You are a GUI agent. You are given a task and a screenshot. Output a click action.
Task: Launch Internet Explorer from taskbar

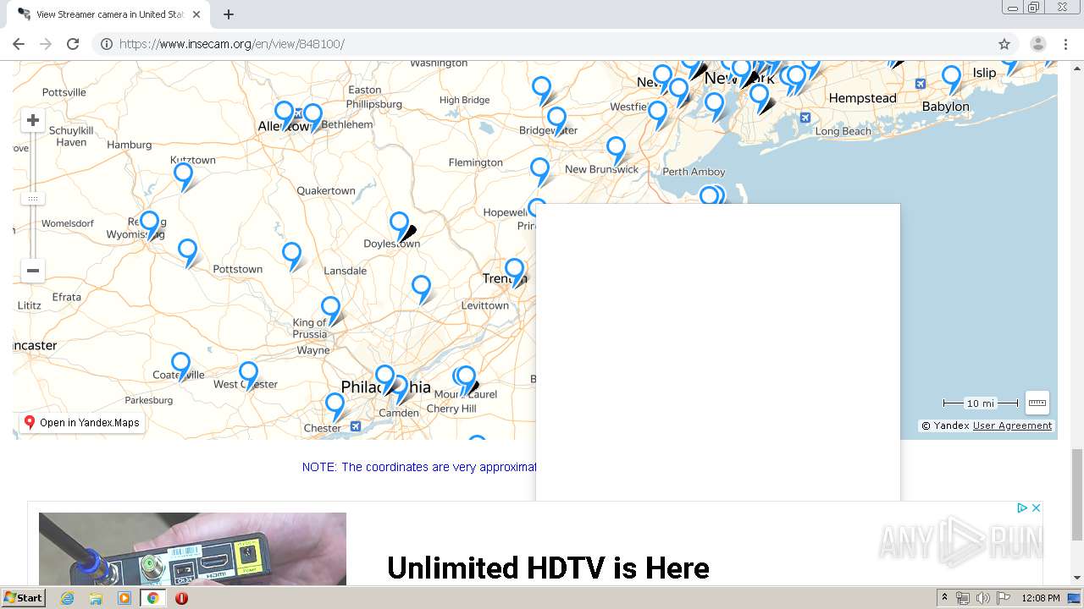click(67, 598)
